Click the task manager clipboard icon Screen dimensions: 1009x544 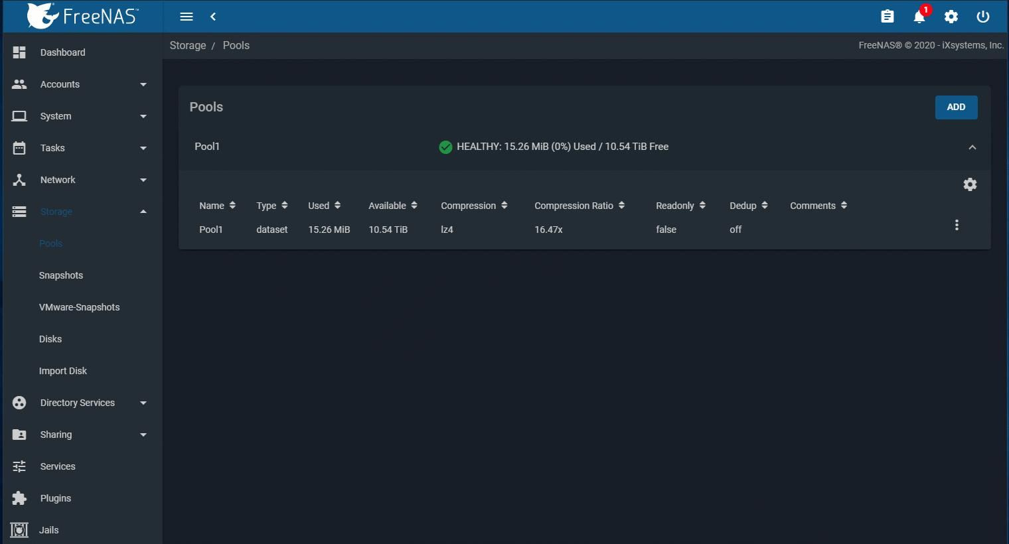887,17
